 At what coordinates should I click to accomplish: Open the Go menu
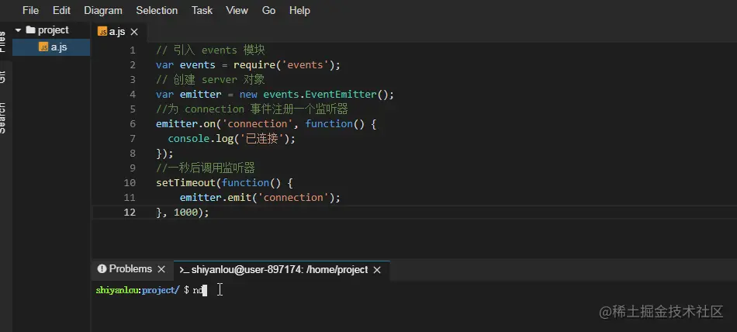[268, 10]
